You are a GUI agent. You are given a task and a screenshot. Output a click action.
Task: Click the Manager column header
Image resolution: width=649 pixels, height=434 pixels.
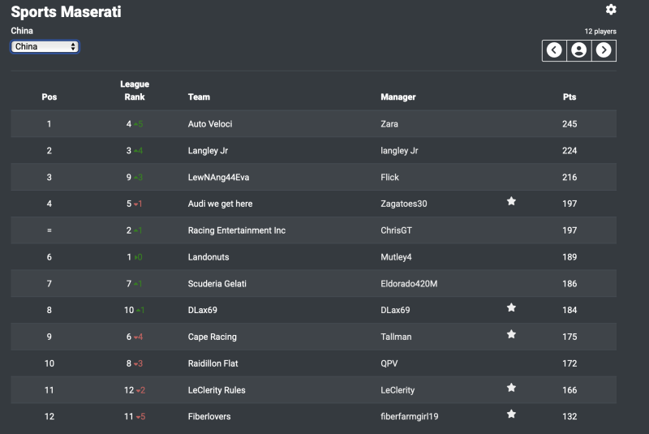pyautogui.click(x=398, y=97)
